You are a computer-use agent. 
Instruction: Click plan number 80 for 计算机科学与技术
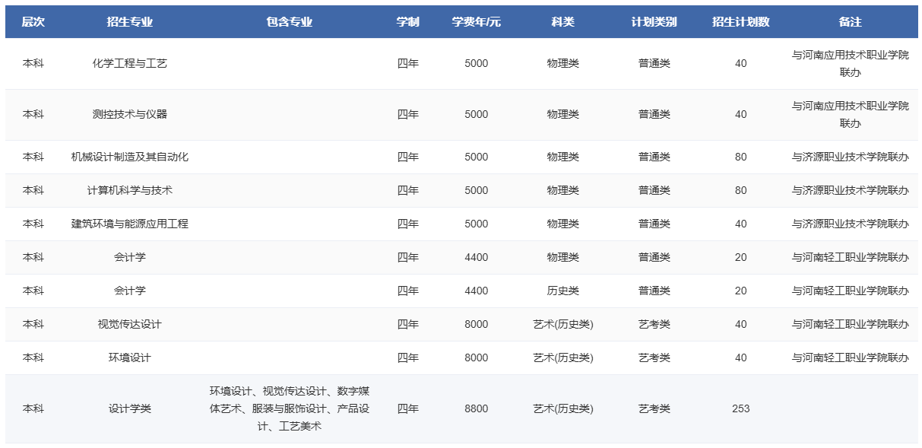(x=741, y=190)
